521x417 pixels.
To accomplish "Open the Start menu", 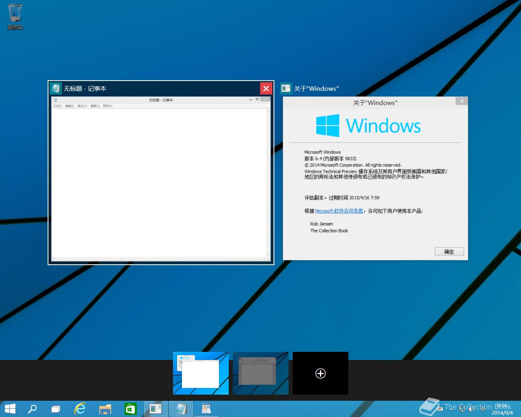I will 10,409.
